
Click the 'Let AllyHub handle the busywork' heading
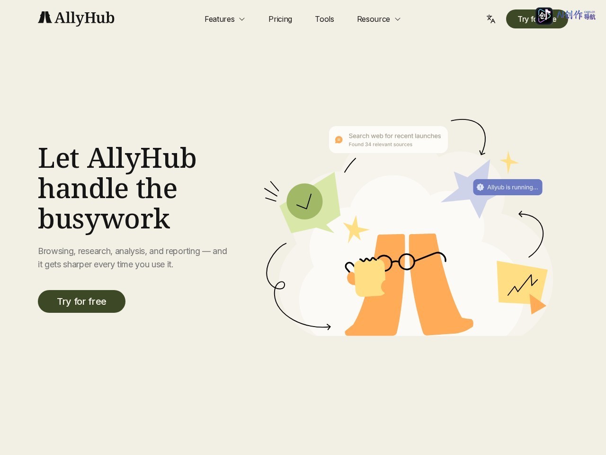(117, 188)
